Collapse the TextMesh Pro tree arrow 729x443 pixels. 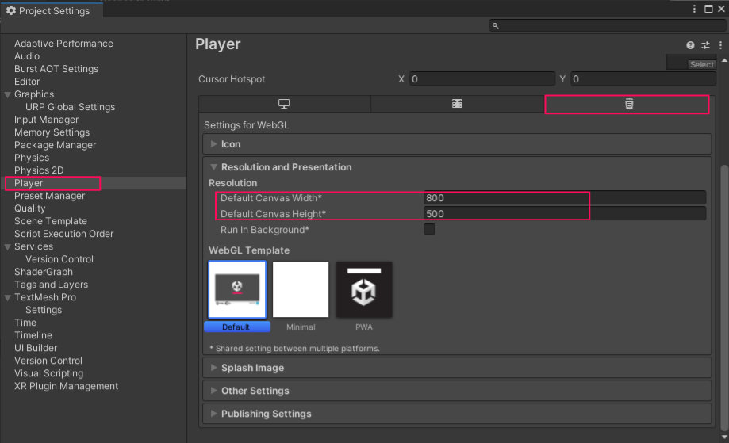7,297
